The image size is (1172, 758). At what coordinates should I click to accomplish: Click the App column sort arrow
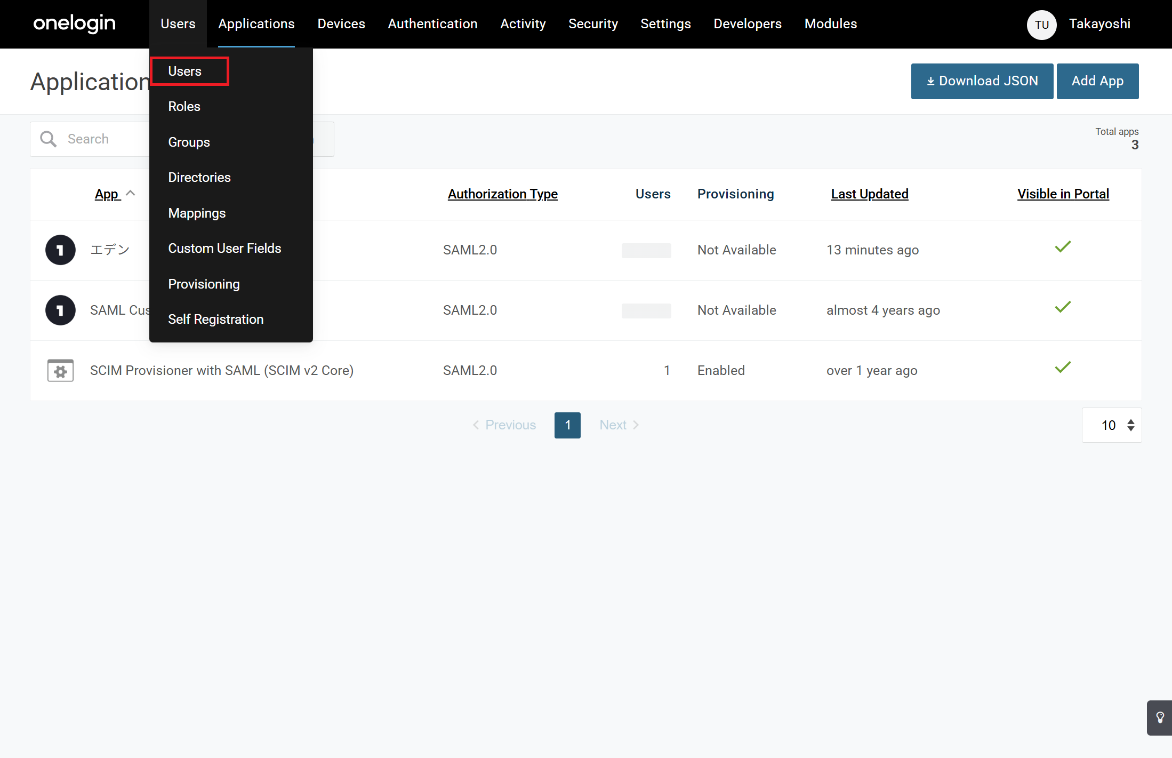pyautogui.click(x=131, y=194)
